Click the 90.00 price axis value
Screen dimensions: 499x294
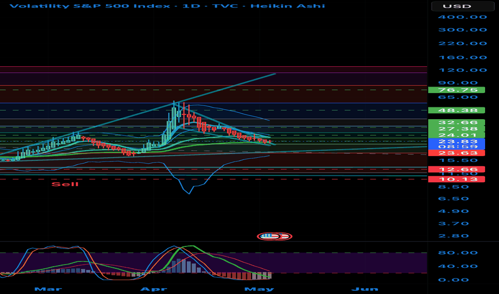[x=458, y=83]
